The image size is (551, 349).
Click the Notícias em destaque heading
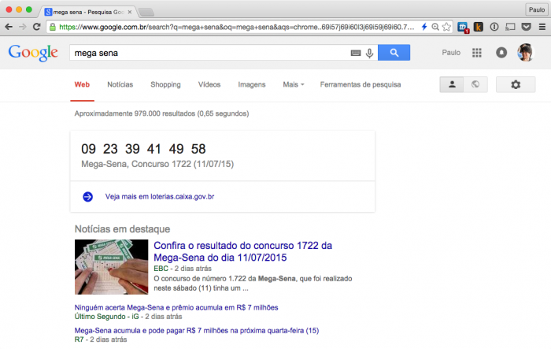(x=122, y=229)
